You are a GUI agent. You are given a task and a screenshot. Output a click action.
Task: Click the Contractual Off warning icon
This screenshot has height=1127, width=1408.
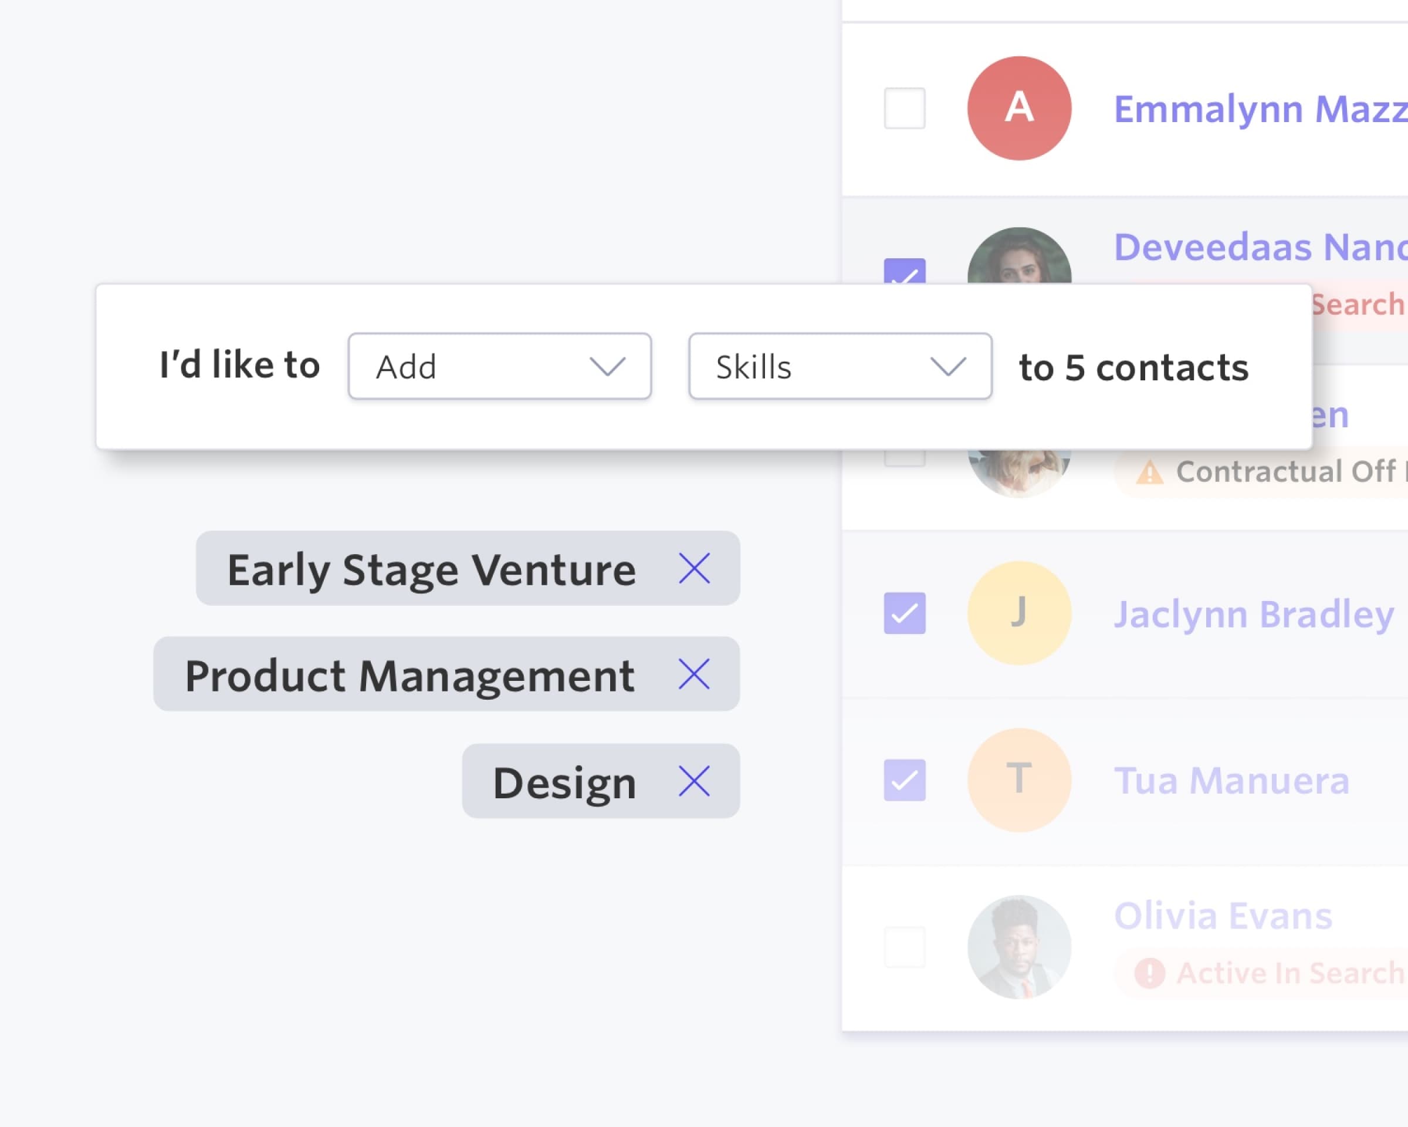[1149, 473]
